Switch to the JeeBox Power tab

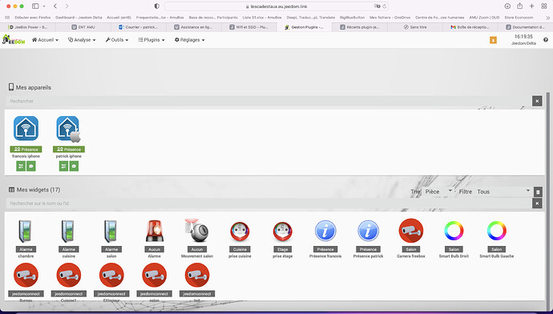point(28,27)
